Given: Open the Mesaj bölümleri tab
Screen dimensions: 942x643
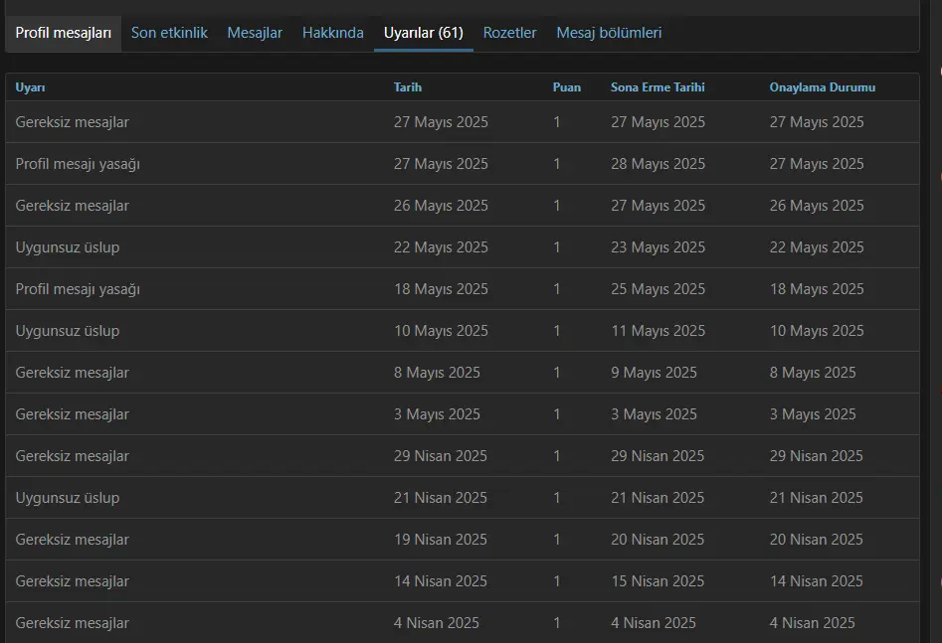Looking at the screenshot, I should [609, 33].
